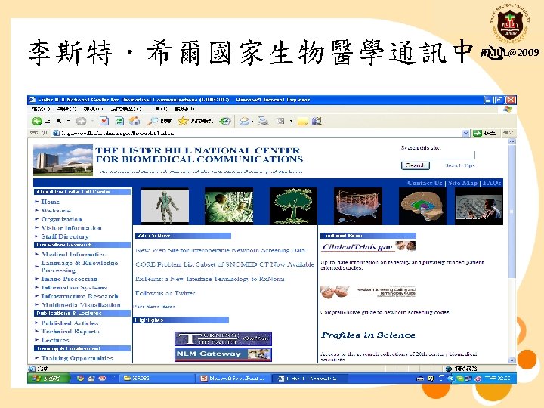Open the Back button history dropdown arrow
The height and width of the screenshot is (408, 544).
68,121
